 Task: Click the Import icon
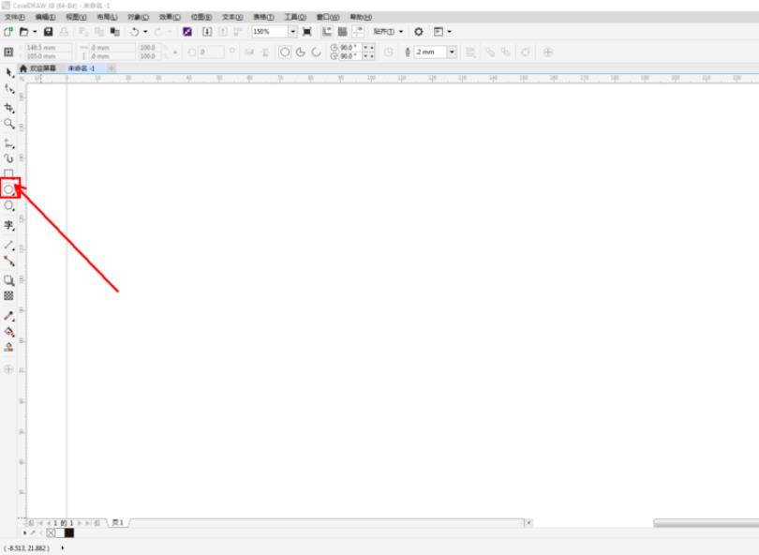coord(207,32)
